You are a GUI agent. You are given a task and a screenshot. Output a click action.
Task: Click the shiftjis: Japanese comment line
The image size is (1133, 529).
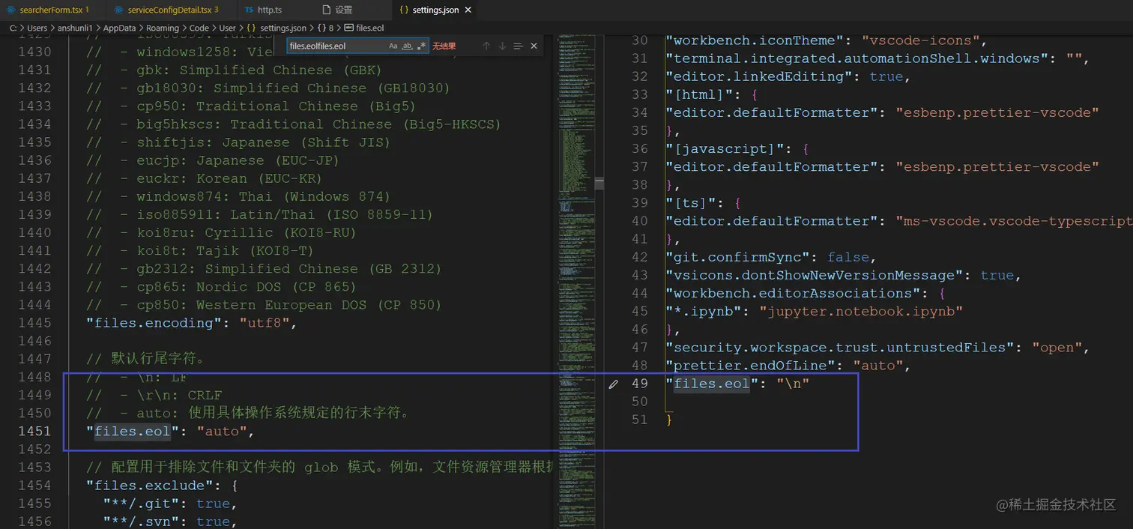238,142
